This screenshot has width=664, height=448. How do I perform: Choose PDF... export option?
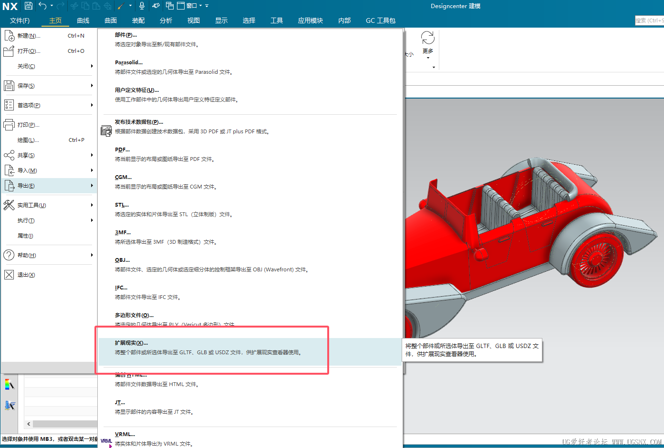tap(250, 154)
